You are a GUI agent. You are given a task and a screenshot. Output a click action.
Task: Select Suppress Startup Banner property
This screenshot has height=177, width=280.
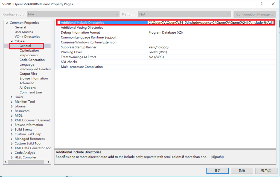(78, 47)
